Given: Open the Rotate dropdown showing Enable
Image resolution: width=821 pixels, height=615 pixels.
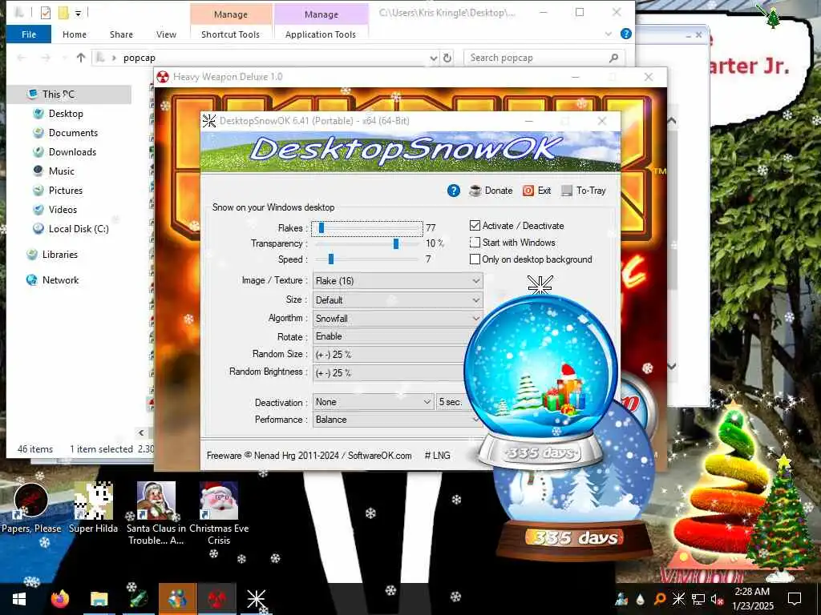Looking at the screenshot, I should [390, 336].
